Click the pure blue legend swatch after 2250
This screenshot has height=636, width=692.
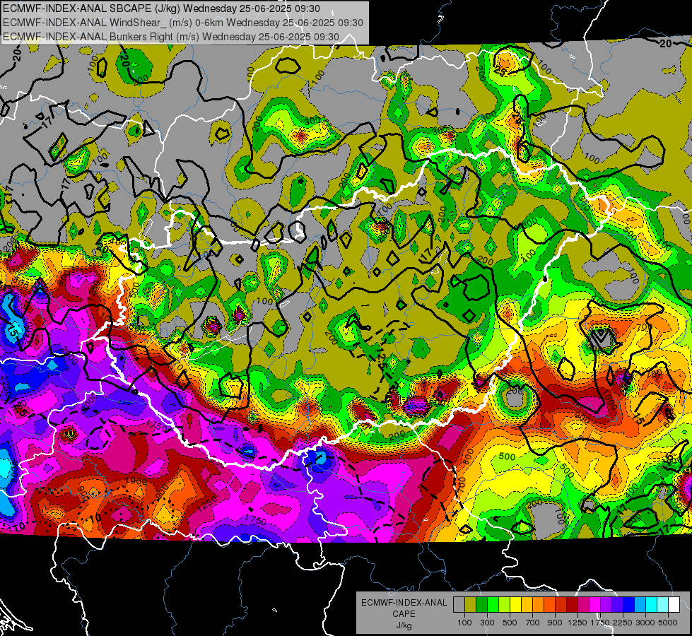coord(629,605)
